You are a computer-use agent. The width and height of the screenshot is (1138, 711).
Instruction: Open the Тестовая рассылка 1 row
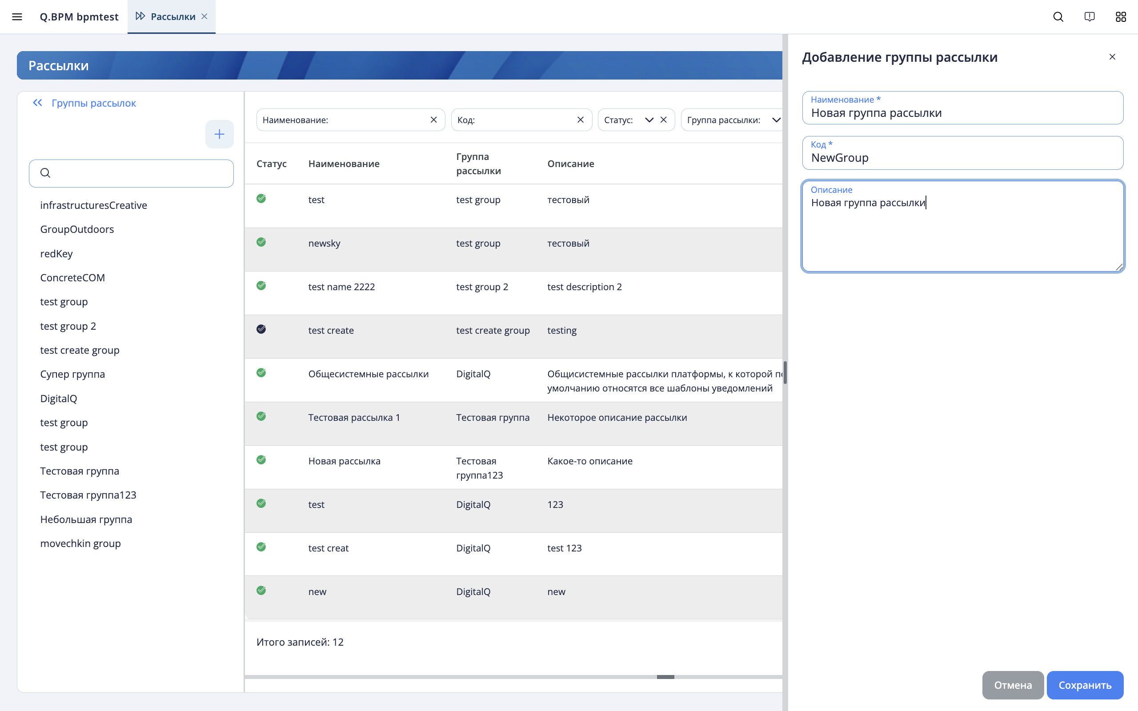tap(513, 423)
